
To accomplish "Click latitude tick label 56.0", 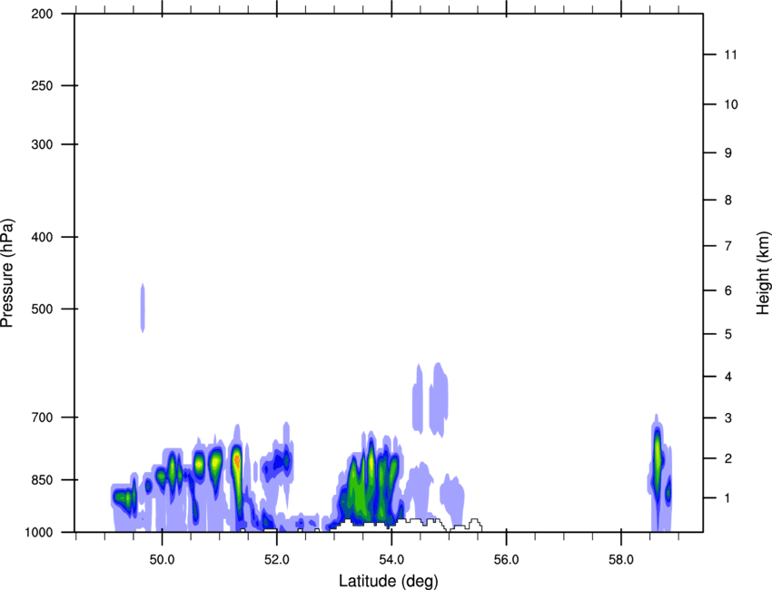I will point(507,560).
